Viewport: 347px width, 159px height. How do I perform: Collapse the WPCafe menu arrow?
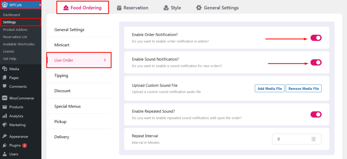(40, 5)
